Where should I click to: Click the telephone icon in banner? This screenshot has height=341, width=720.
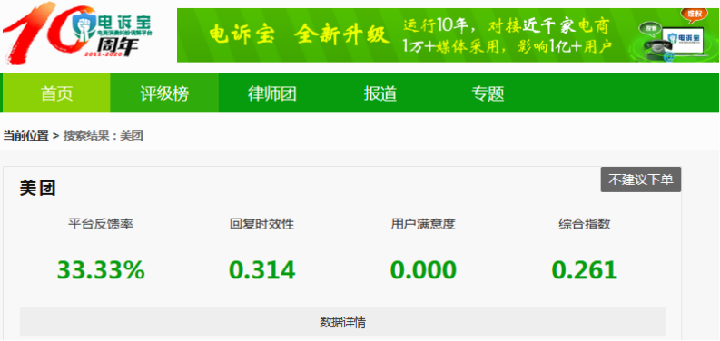657,48
